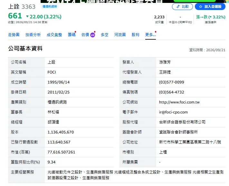Click the red dot beside 更多...
This screenshot has height=186, width=229.
(156, 32)
